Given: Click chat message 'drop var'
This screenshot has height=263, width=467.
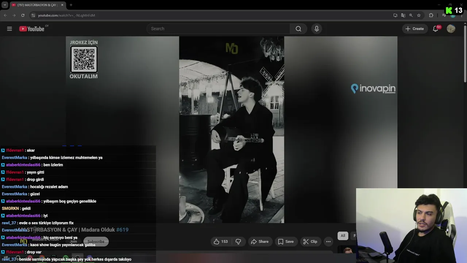Looking at the screenshot, I should pyautogui.click(x=34, y=252).
